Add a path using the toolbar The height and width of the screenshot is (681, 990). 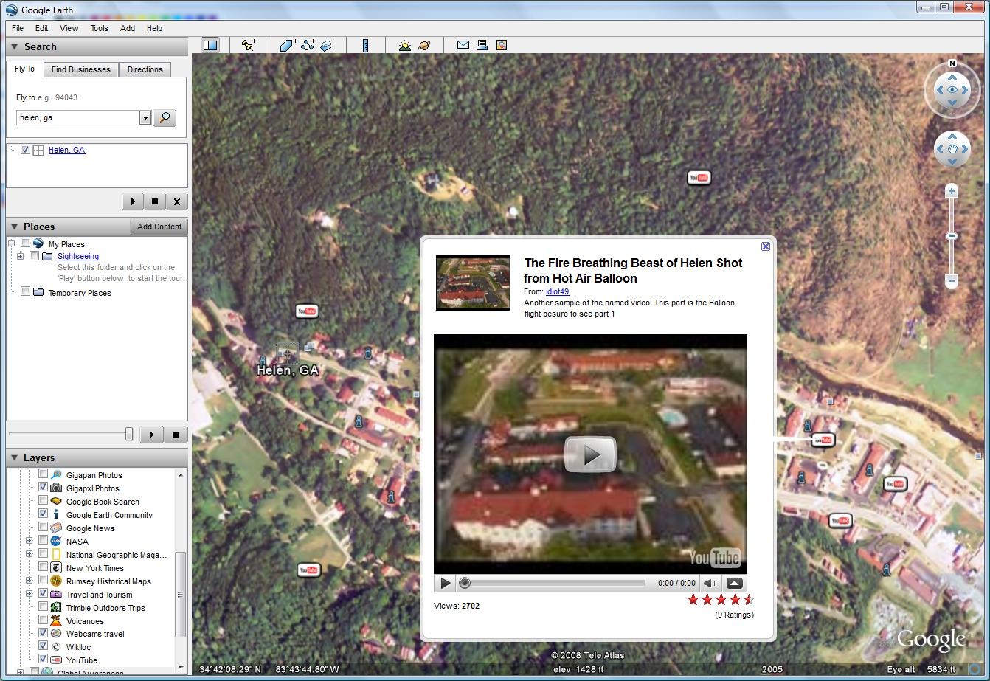308,45
